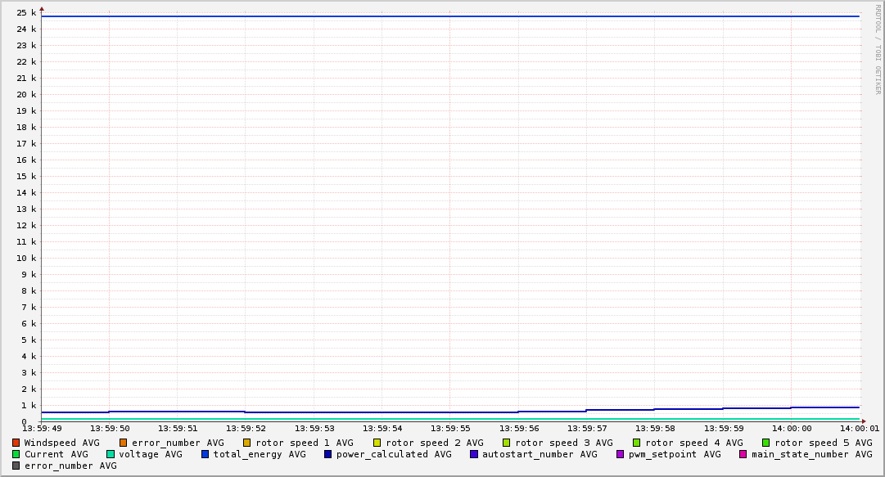Click the orange error_number AVG legend swatch
Image resolution: width=885 pixels, height=477 pixels.
click(x=124, y=443)
